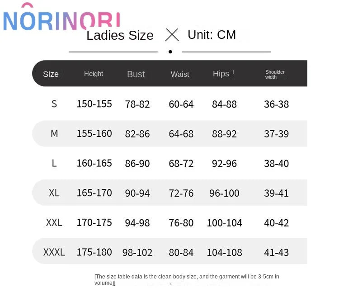Screen dimensions: 339x297
Task: Click the X symbol between the titles
Action: point(172,35)
